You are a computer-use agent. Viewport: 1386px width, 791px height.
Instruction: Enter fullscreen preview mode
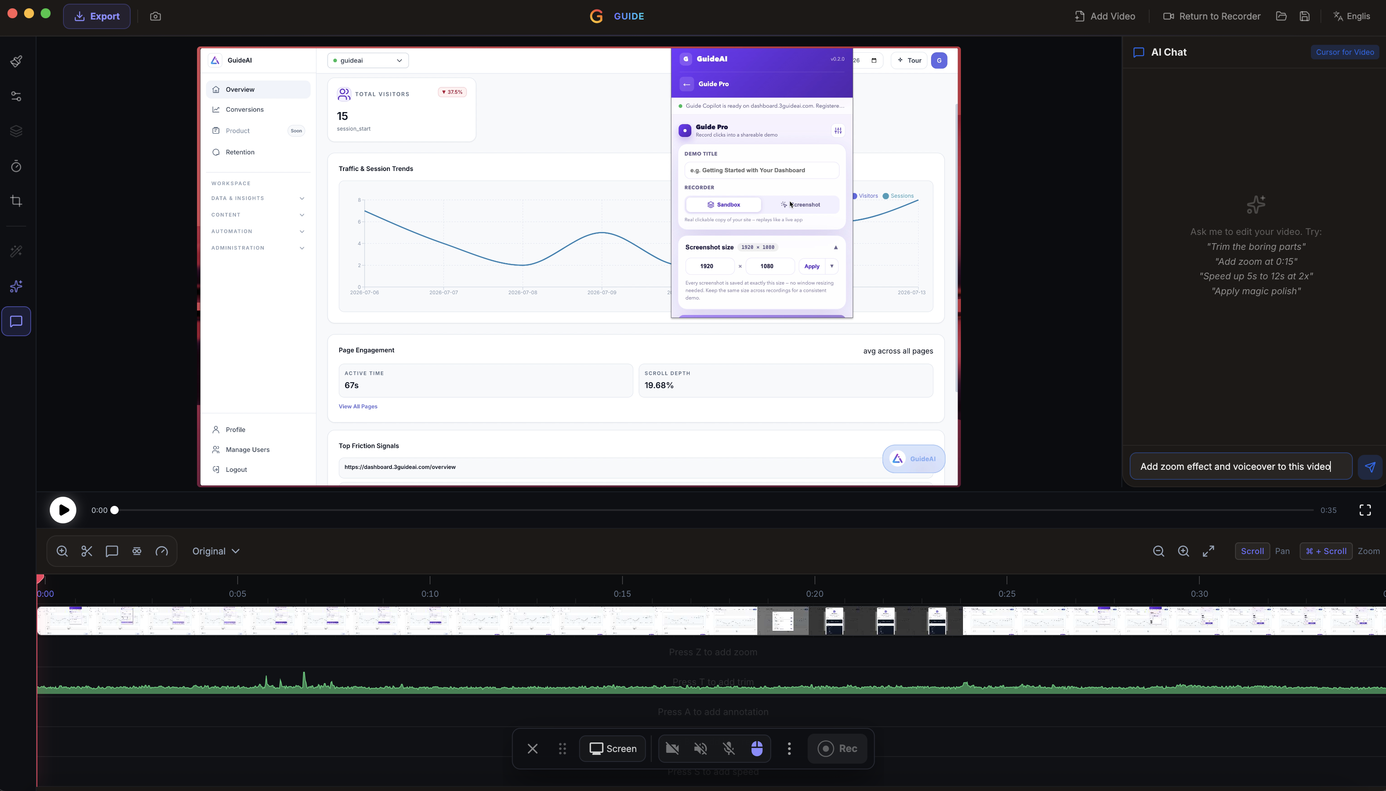(1365, 510)
